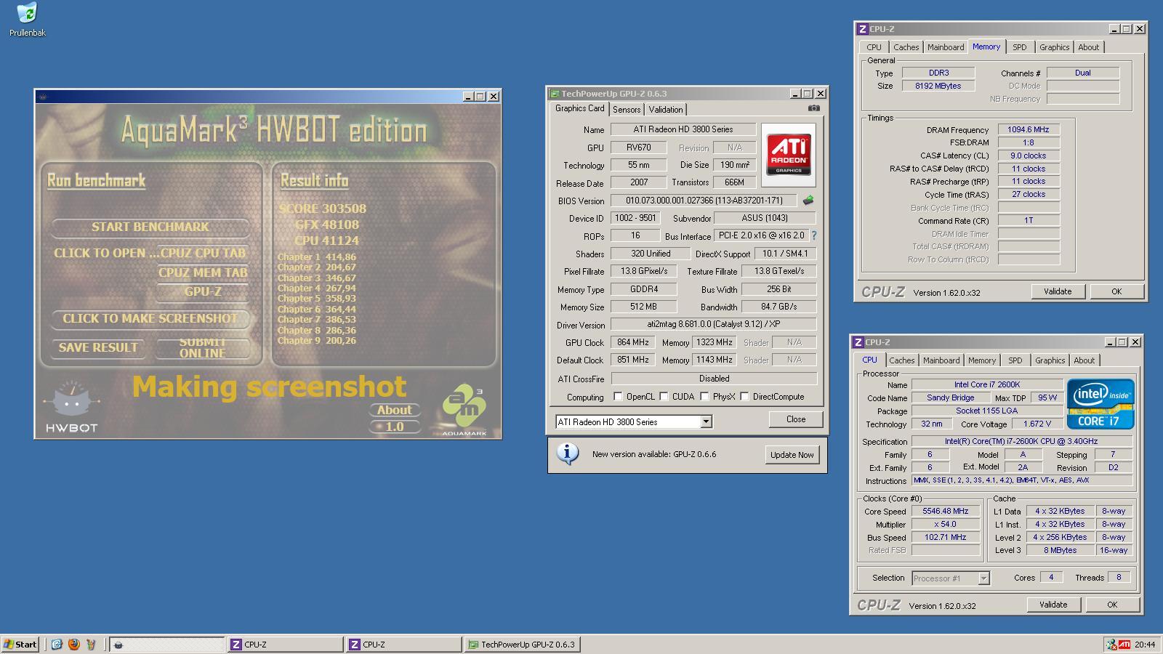Open the Internet Explorer quick launch icon
Image resolution: width=1163 pixels, height=654 pixels.
point(57,644)
